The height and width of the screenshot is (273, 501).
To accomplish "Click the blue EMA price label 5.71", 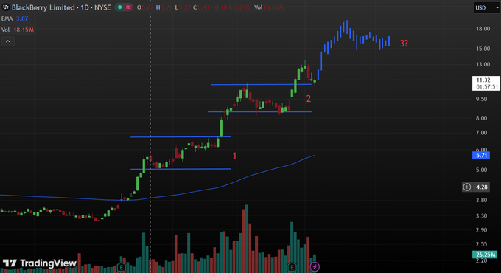I will 481,156.
